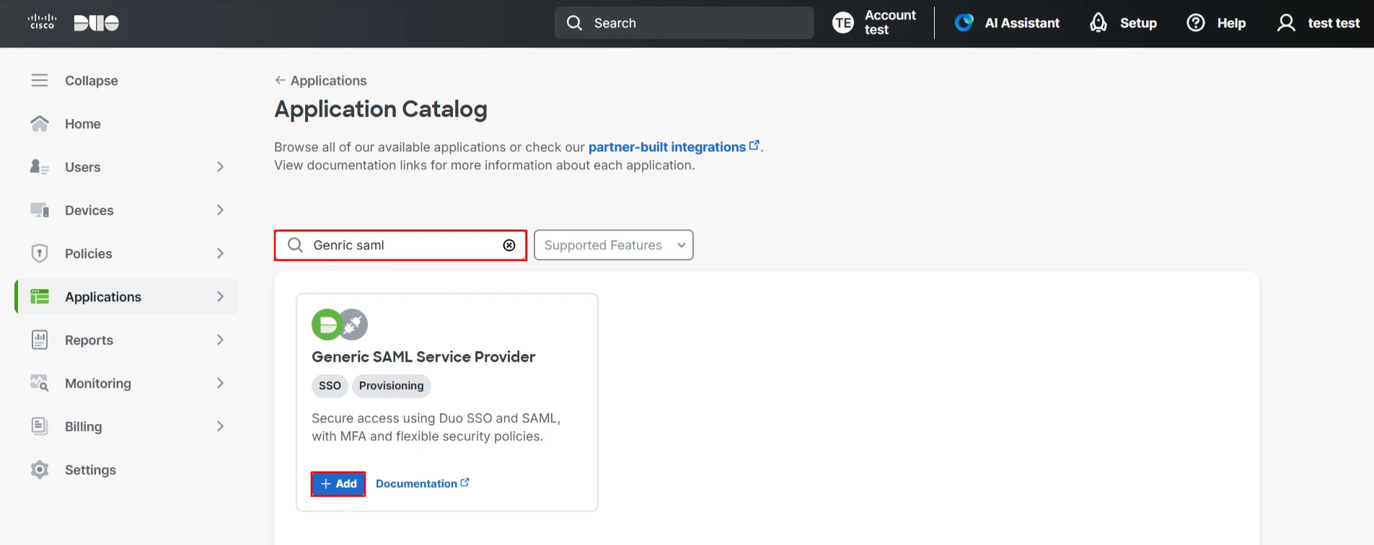Click the catalog search magnifier icon
This screenshot has height=545, width=1374.
pyautogui.click(x=295, y=245)
